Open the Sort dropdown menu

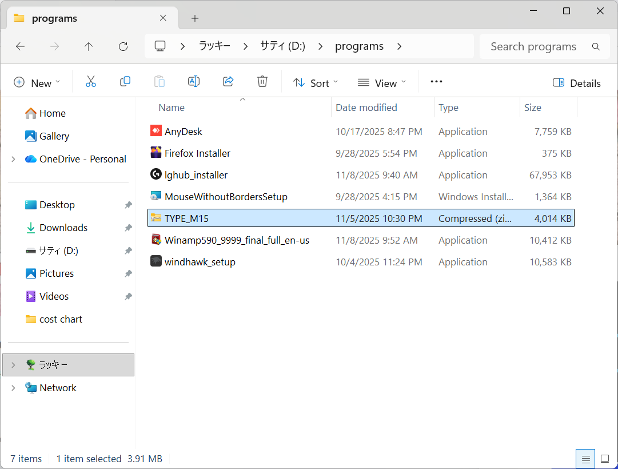click(x=316, y=83)
